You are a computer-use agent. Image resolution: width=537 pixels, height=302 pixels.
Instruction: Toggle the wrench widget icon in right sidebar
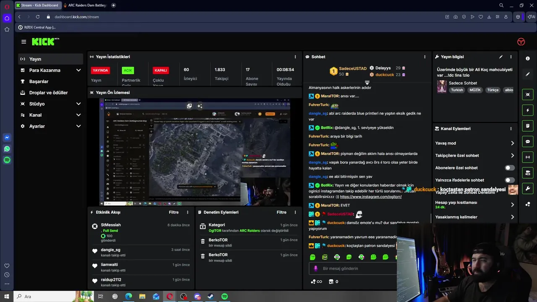pyautogui.click(x=528, y=188)
